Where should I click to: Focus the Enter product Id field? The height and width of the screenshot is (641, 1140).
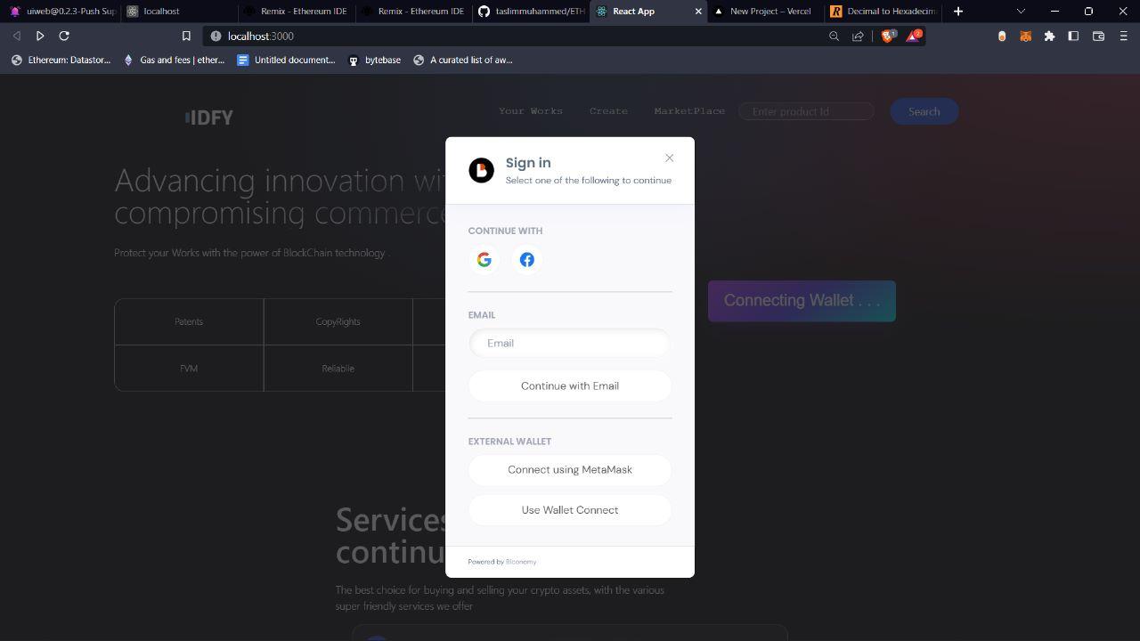(x=806, y=111)
